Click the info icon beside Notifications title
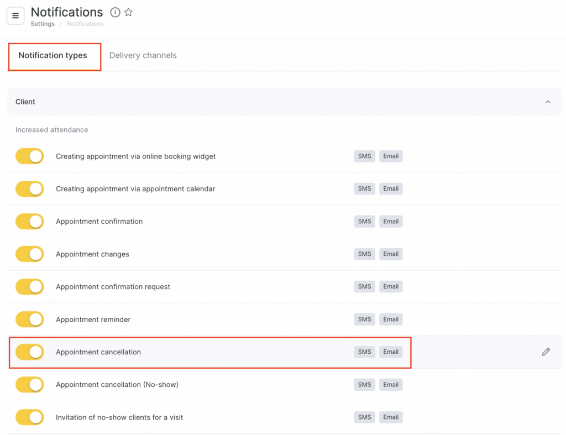This screenshot has width=566, height=435. (115, 12)
